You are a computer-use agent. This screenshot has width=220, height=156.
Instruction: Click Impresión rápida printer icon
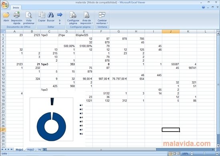coord(17,15)
